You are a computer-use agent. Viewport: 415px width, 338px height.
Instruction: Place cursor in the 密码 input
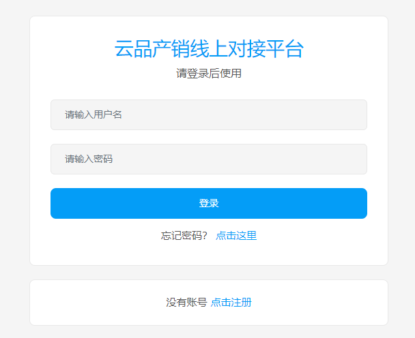[208, 159]
